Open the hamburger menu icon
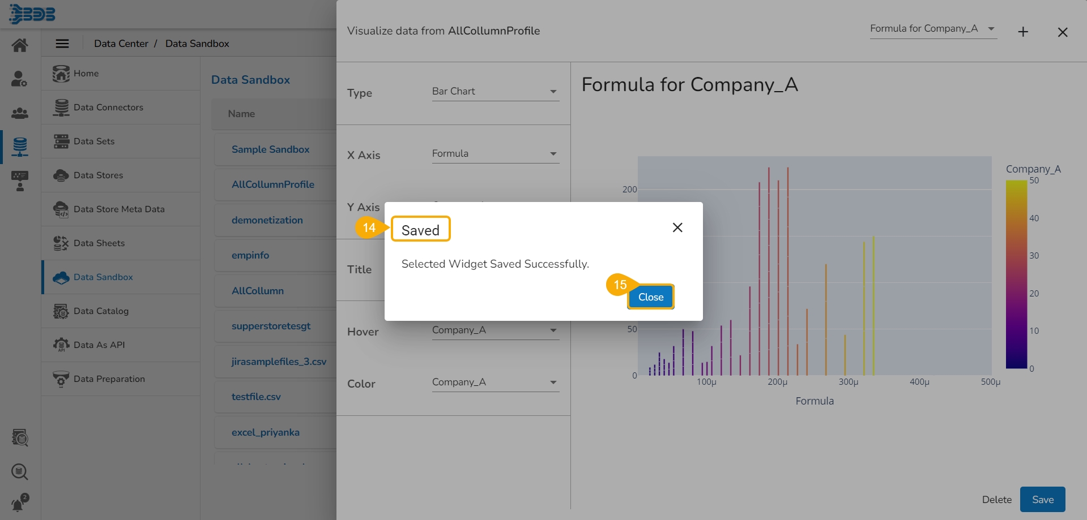Viewport: 1087px width, 520px height. pos(62,44)
